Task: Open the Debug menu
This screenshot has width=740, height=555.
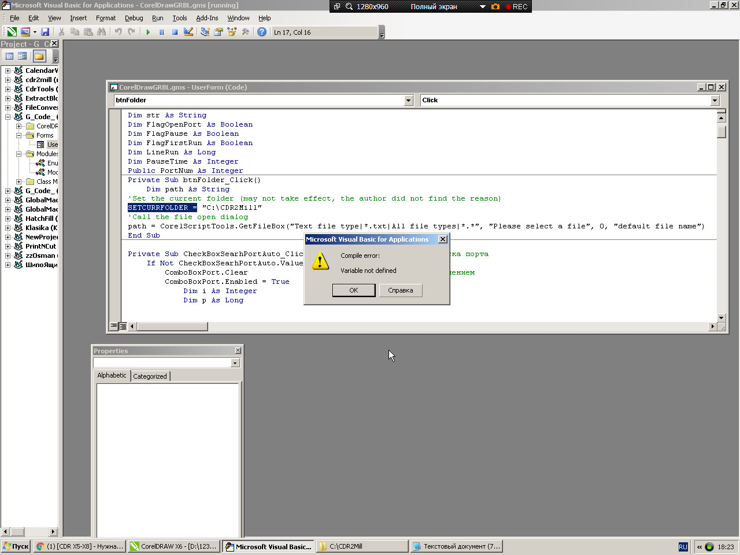Action: coord(134,18)
